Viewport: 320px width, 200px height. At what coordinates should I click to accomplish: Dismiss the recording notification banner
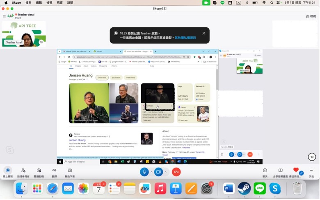[203, 33]
